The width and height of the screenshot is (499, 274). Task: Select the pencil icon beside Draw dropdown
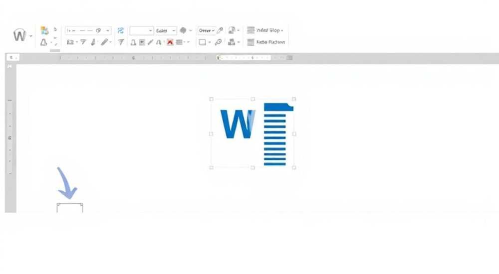[x=220, y=30]
